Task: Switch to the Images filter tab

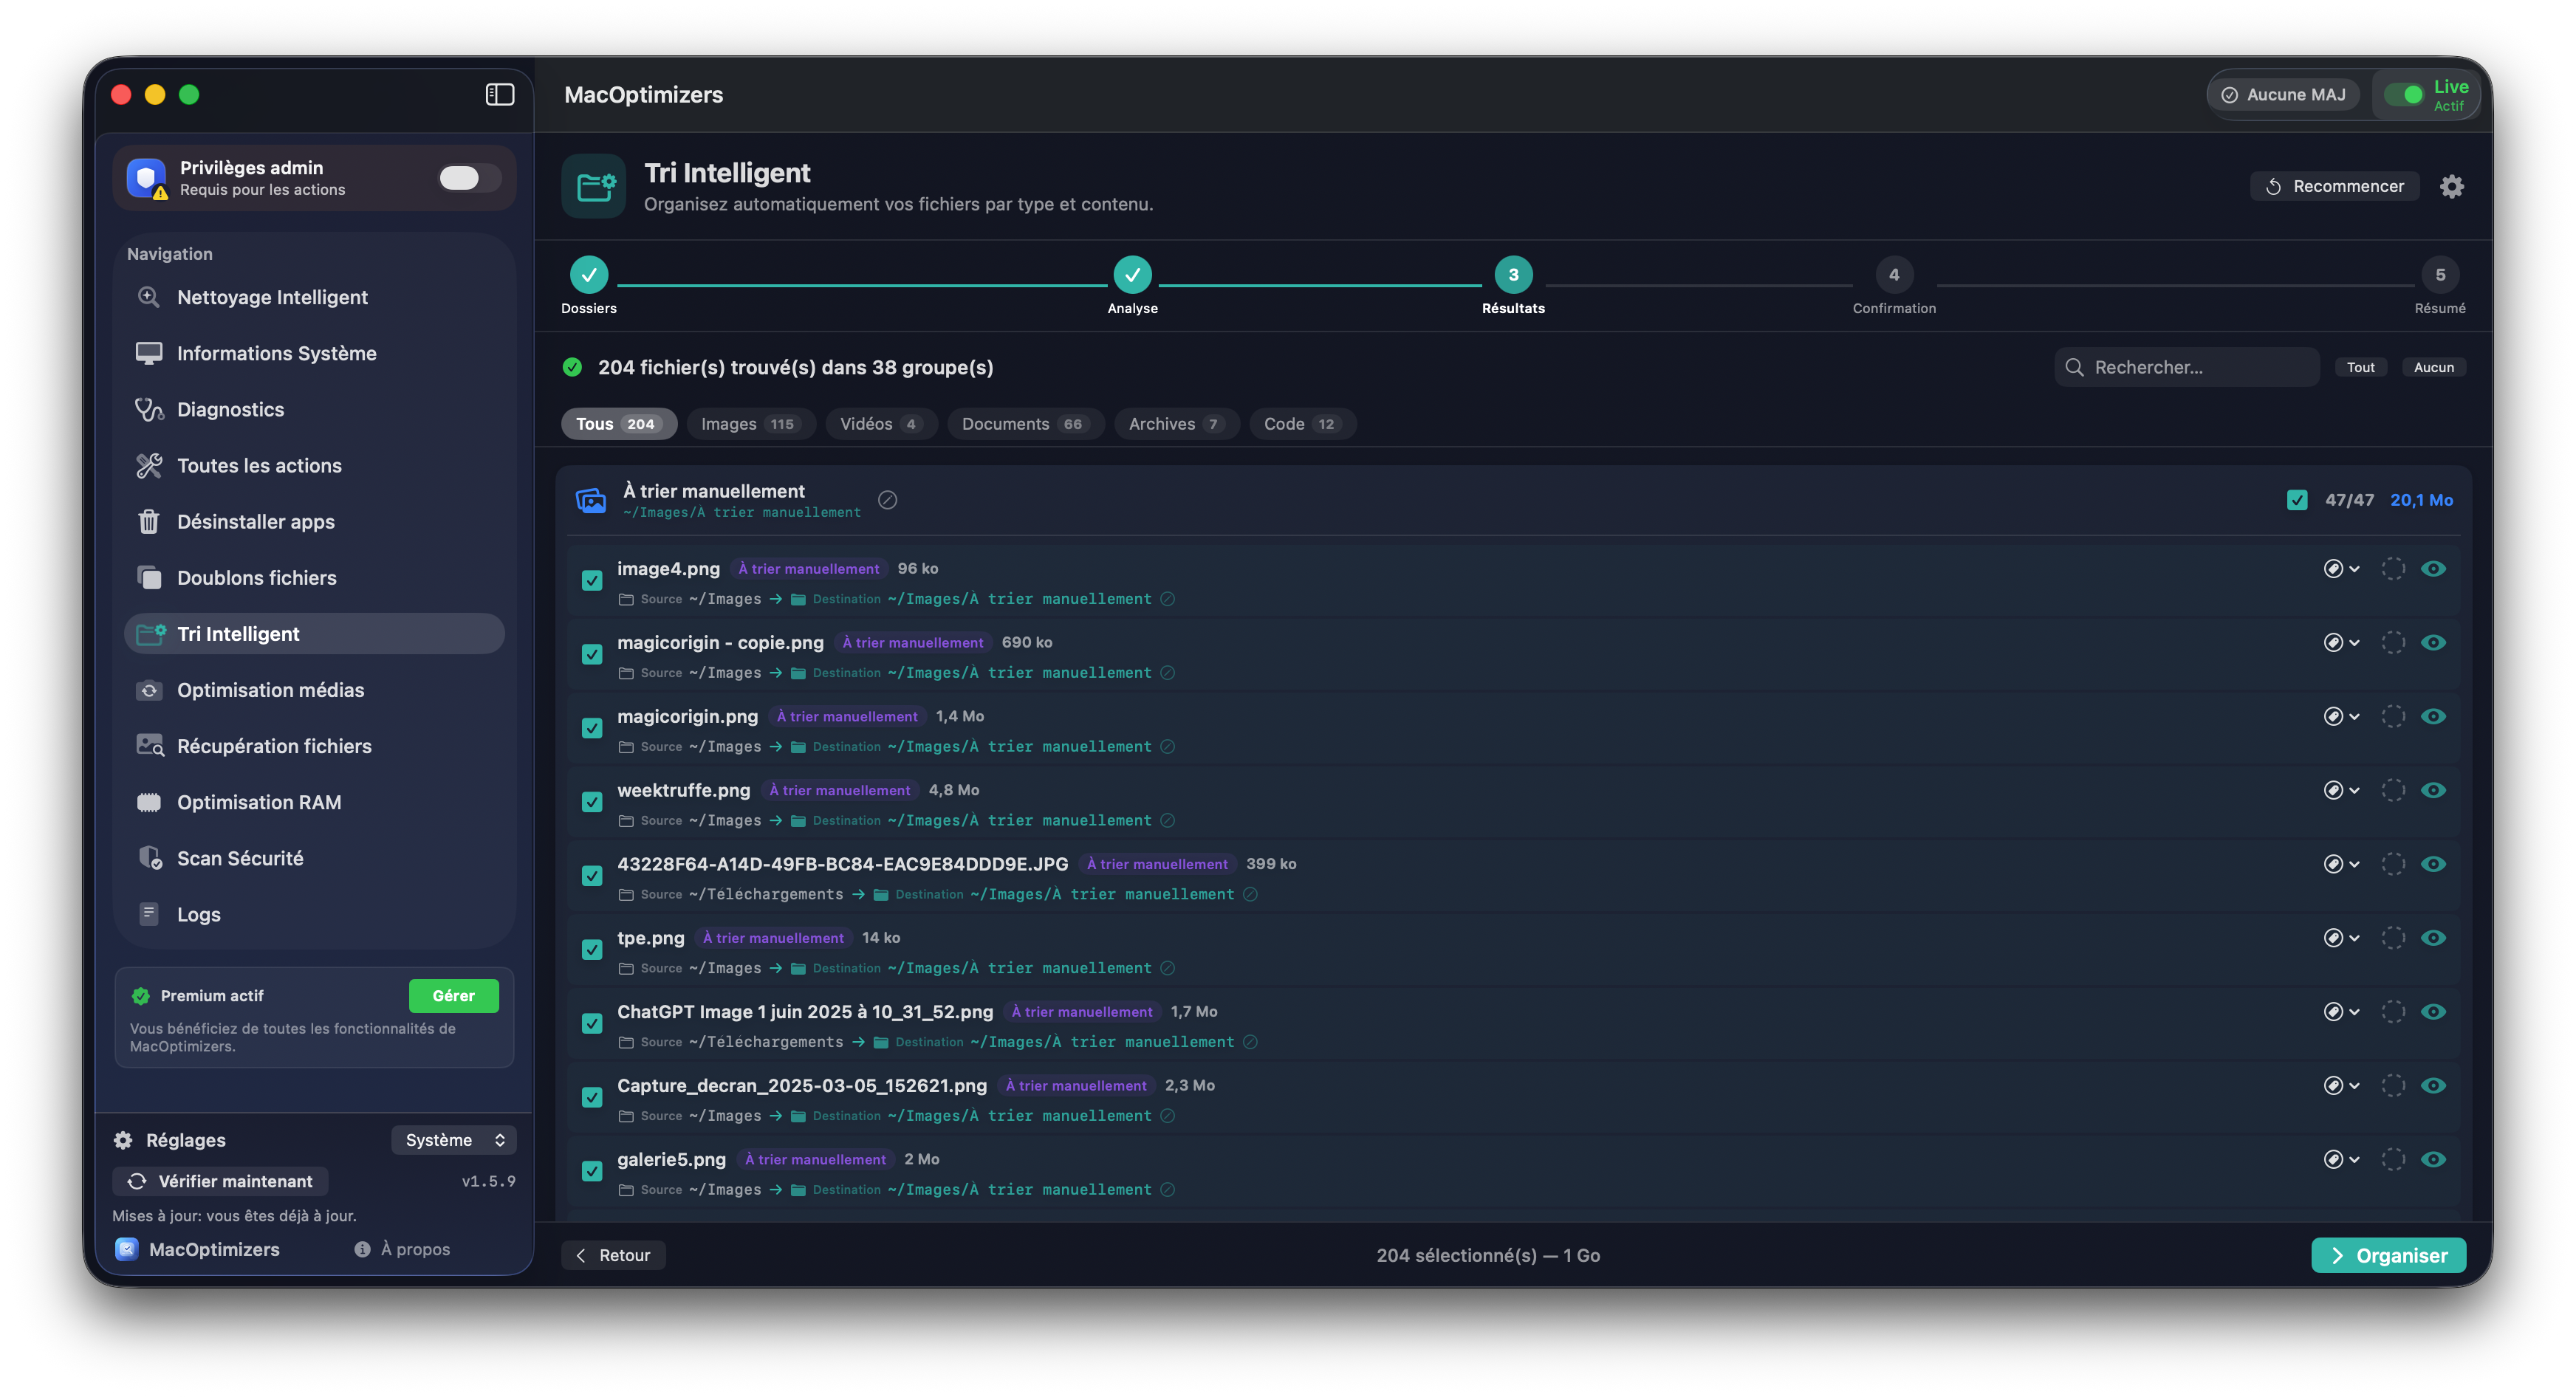Action: (x=750, y=423)
